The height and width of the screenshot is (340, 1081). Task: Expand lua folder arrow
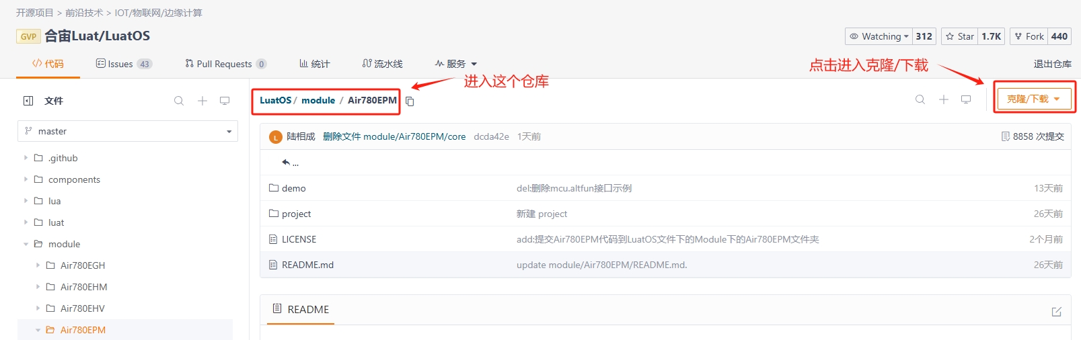click(26, 201)
